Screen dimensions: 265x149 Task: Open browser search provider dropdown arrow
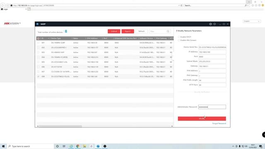pos(248,5)
